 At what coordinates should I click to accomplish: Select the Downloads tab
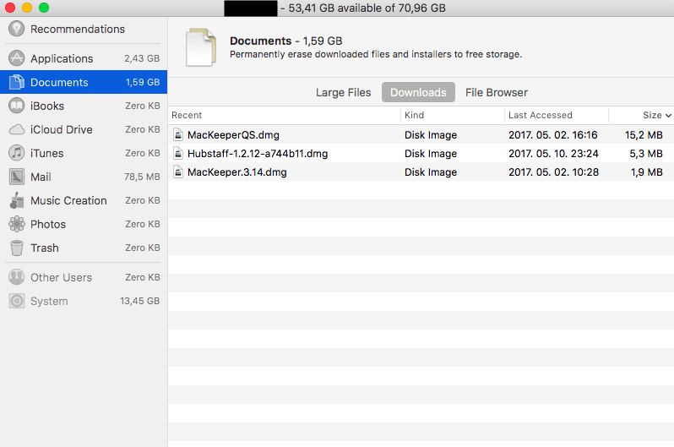[x=418, y=92]
